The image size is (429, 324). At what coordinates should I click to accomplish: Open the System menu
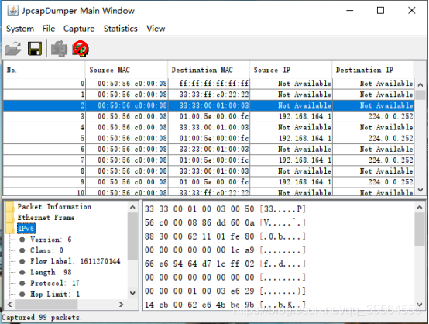(x=20, y=29)
